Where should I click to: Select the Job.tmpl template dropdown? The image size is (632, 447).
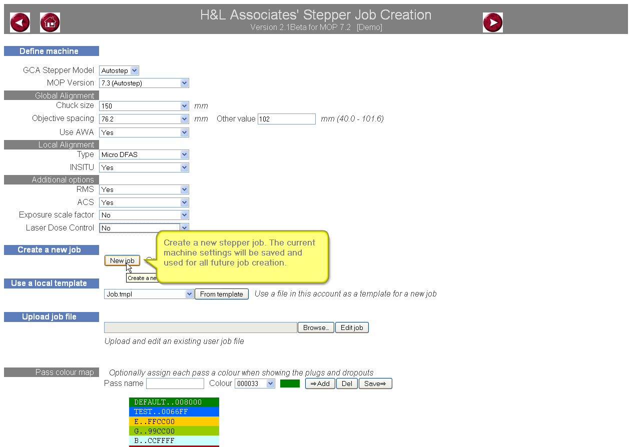click(x=149, y=294)
